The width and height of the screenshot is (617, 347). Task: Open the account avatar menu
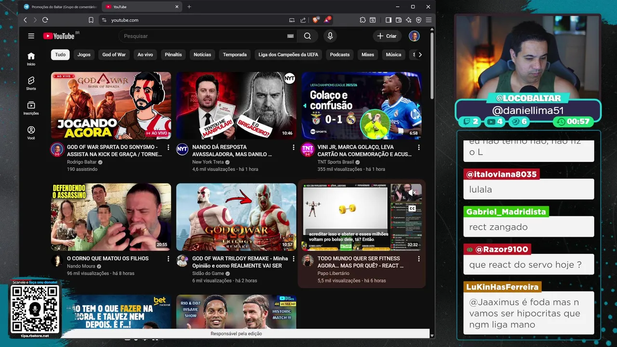pyautogui.click(x=414, y=36)
